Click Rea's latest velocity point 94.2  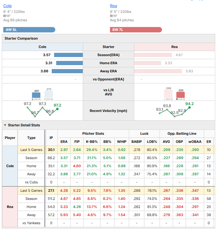pos(190,107)
